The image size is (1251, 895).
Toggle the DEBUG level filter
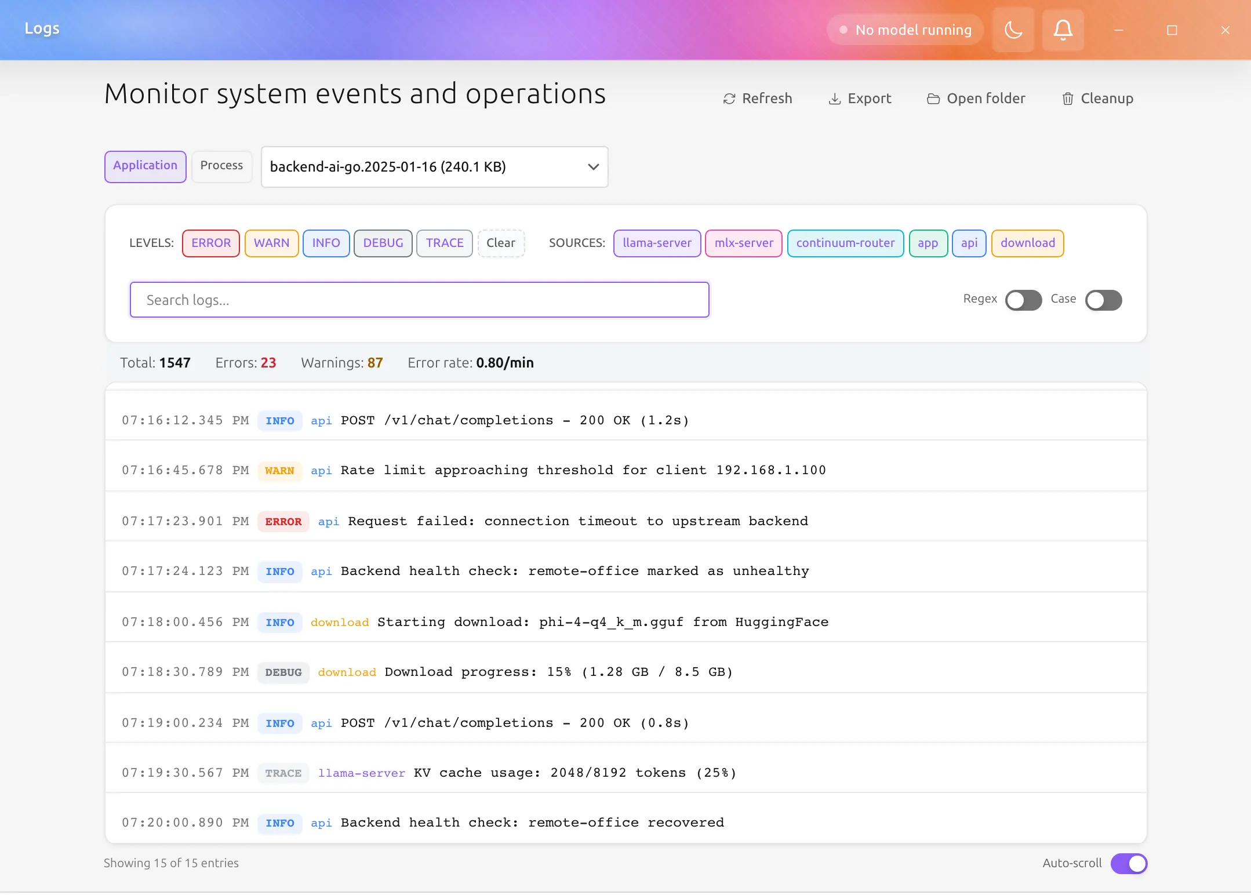click(383, 243)
